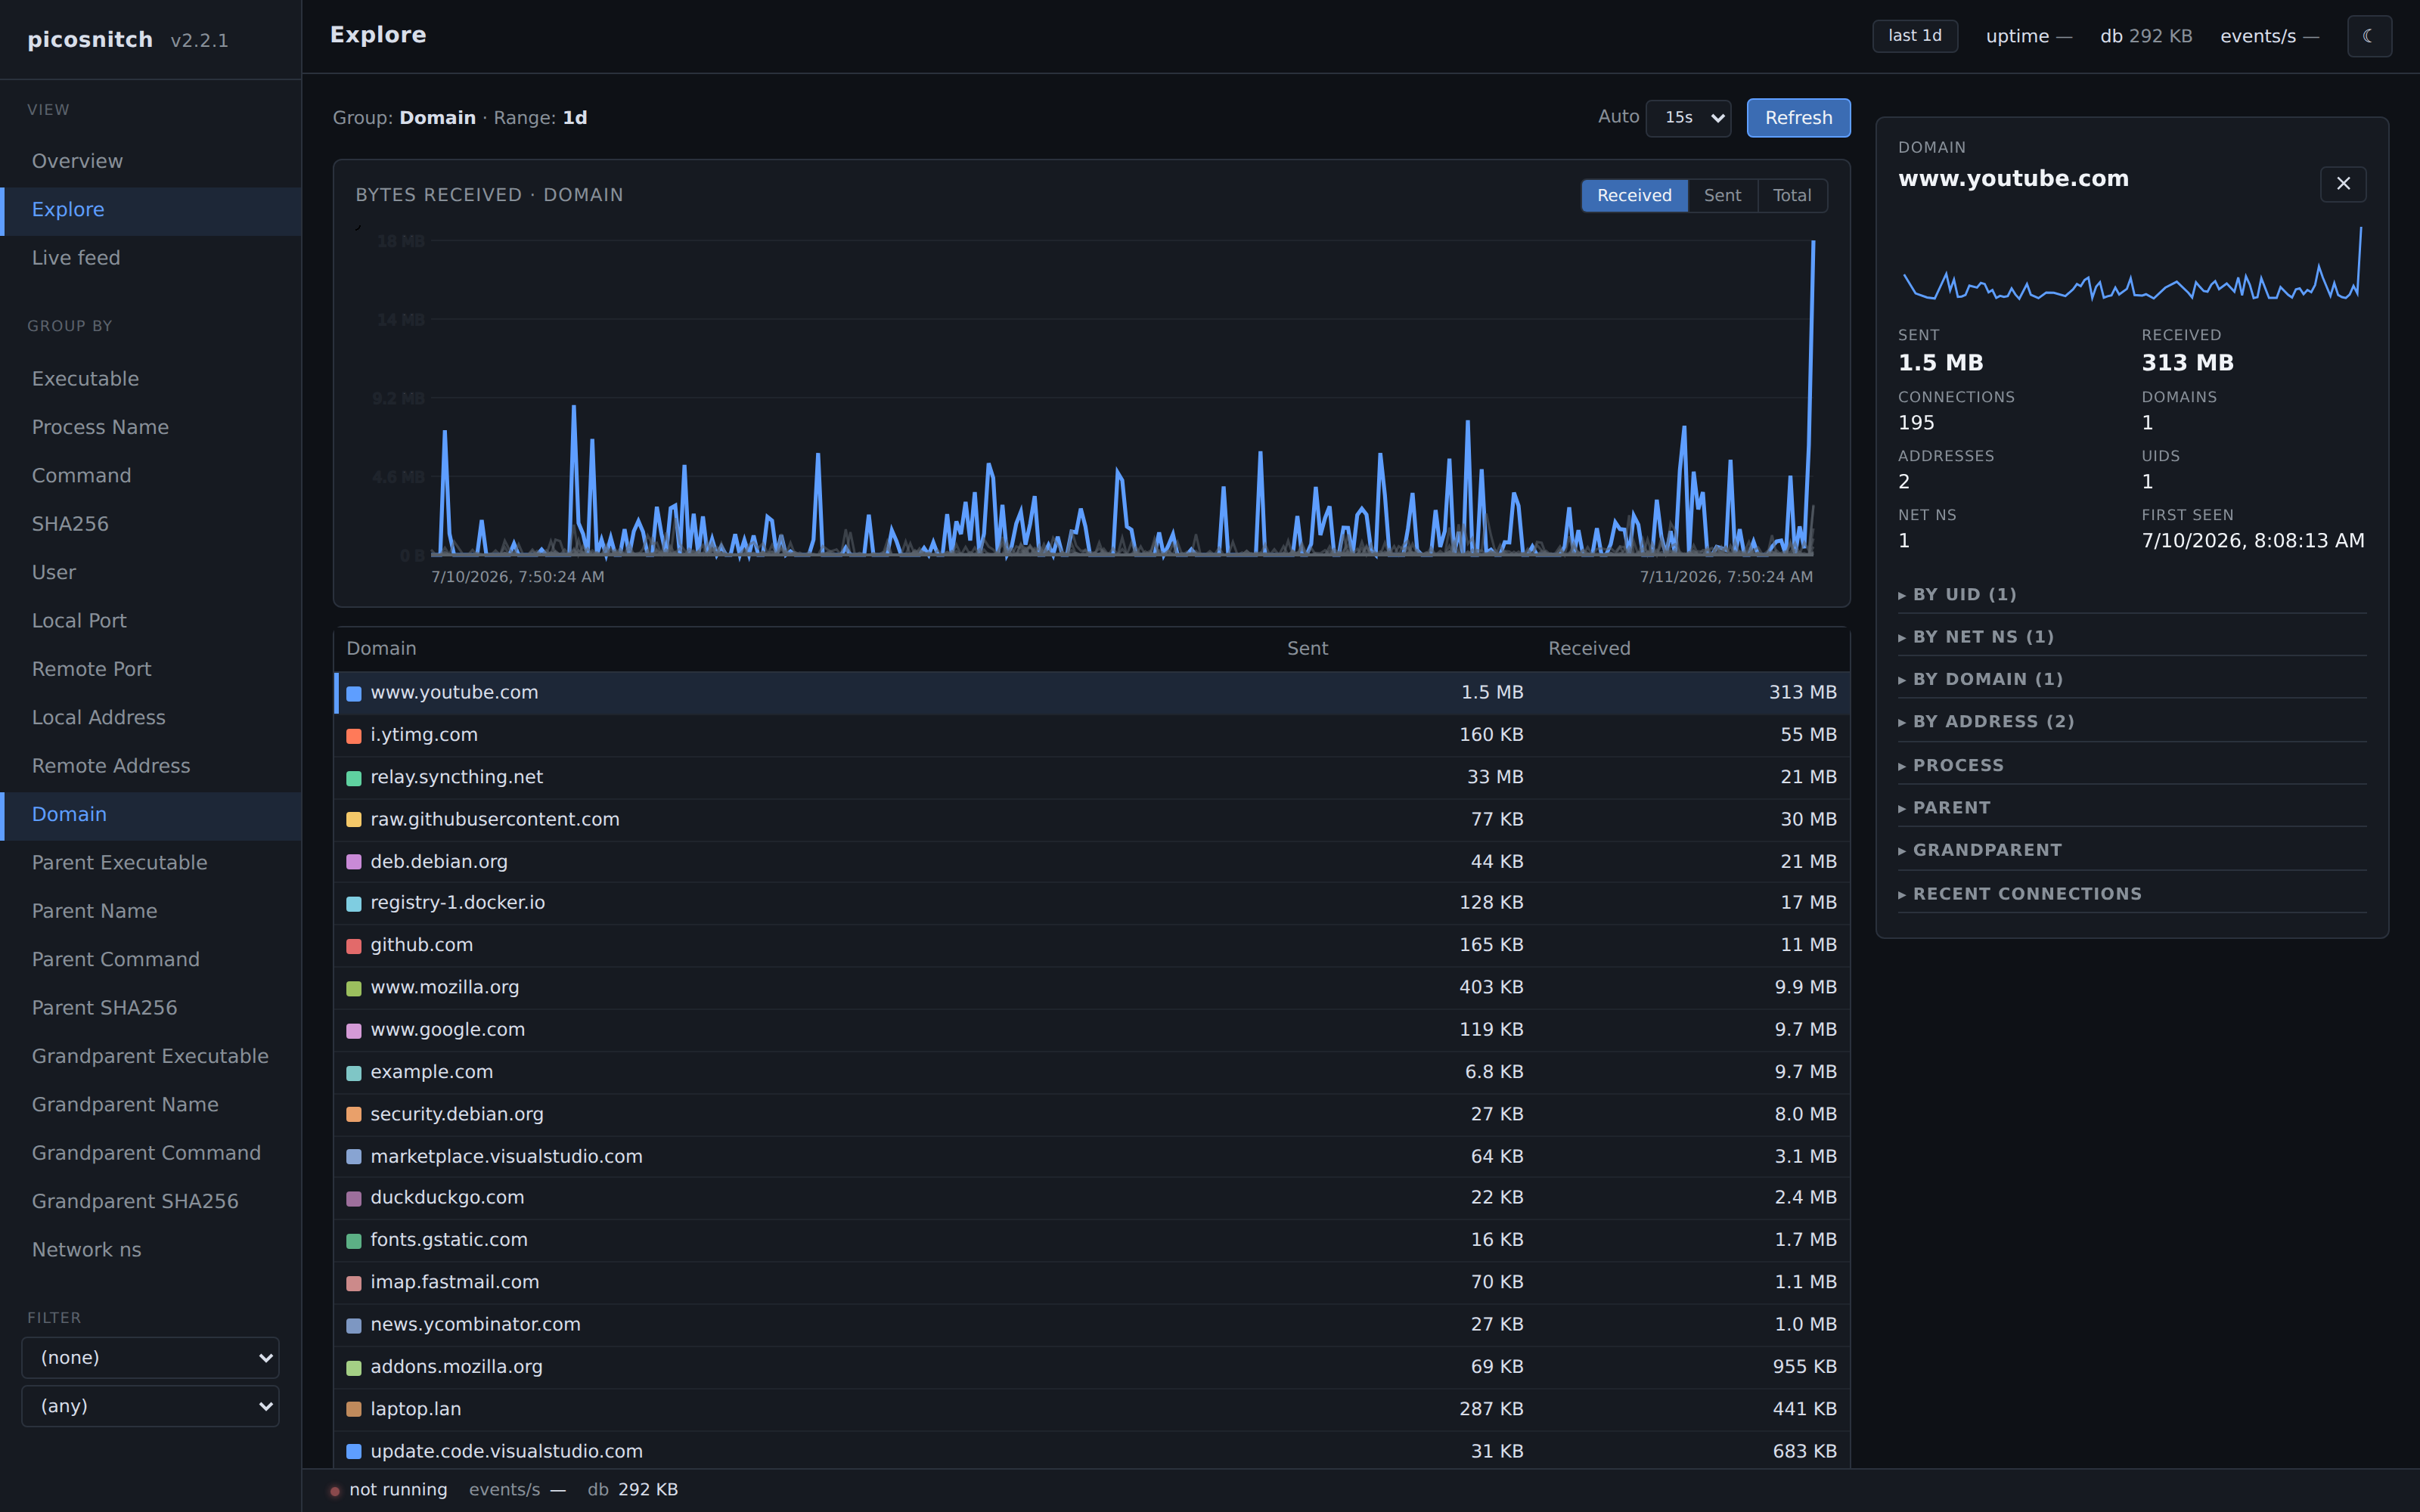Group by SHA256

[x=151, y=524]
